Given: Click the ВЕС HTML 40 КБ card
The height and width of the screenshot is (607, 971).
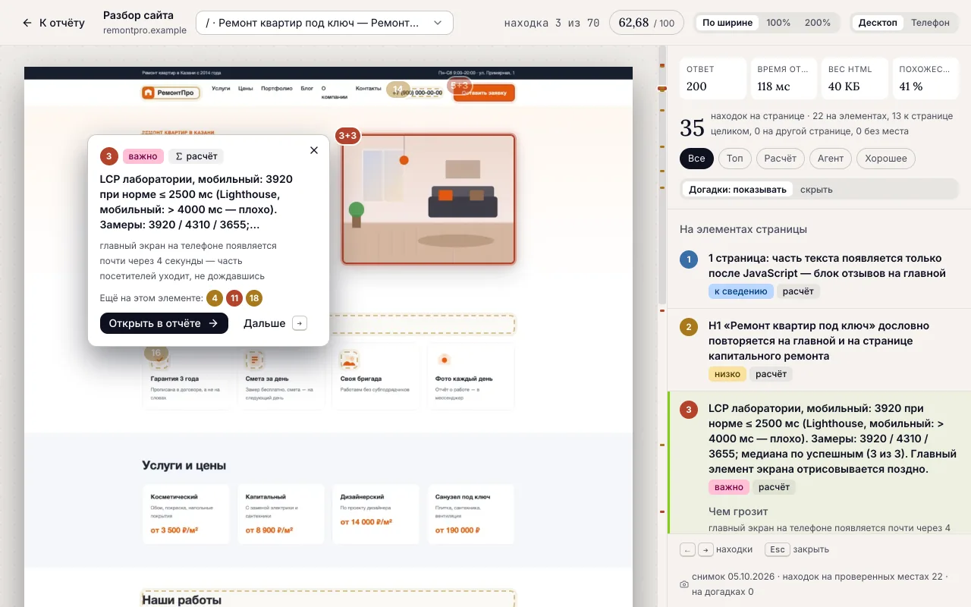Looking at the screenshot, I should 854,78.
